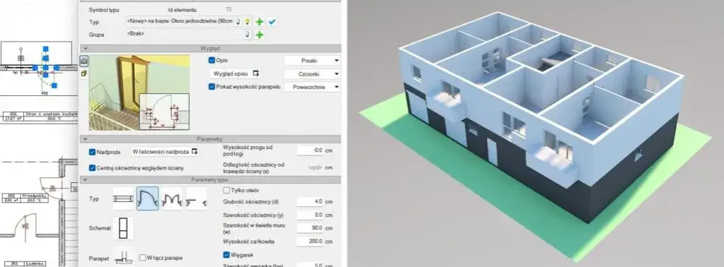Viewport: 724px width, 267px height.
Task: Open type library icon in Typ row
Action: click(x=239, y=21)
